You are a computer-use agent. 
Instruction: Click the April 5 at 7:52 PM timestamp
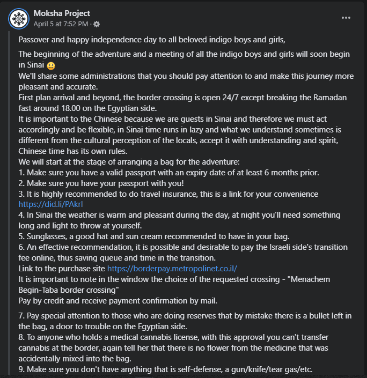[x=61, y=24]
